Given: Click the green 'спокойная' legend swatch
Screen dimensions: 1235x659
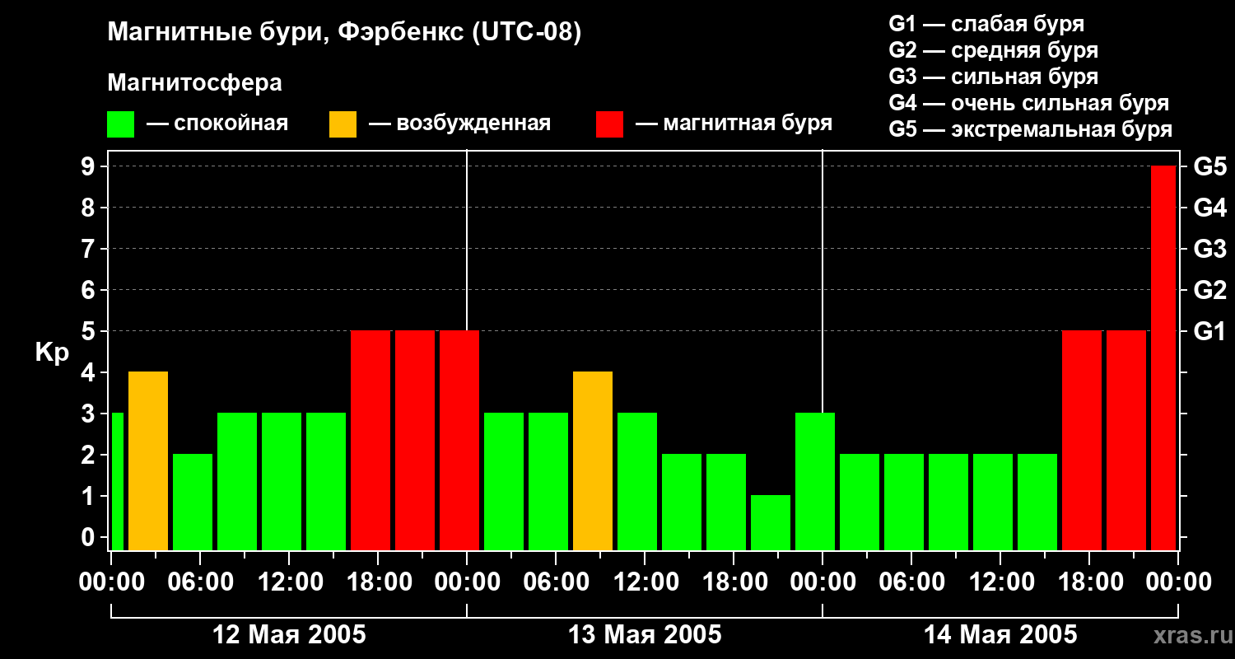Looking at the screenshot, I should [x=121, y=124].
